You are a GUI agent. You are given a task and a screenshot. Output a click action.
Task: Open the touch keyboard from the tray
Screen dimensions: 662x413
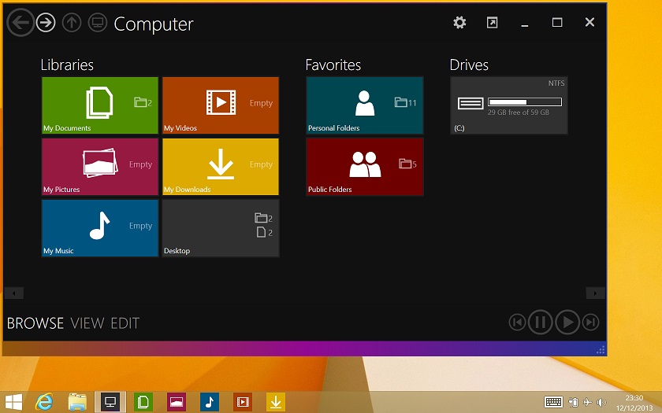(x=553, y=403)
